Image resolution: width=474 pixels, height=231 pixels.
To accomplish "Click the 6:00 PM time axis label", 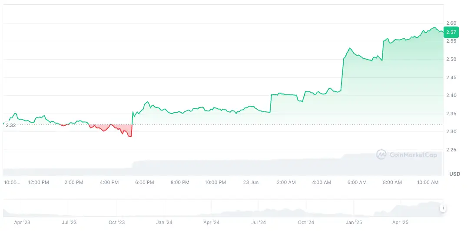I will [144, 183].
